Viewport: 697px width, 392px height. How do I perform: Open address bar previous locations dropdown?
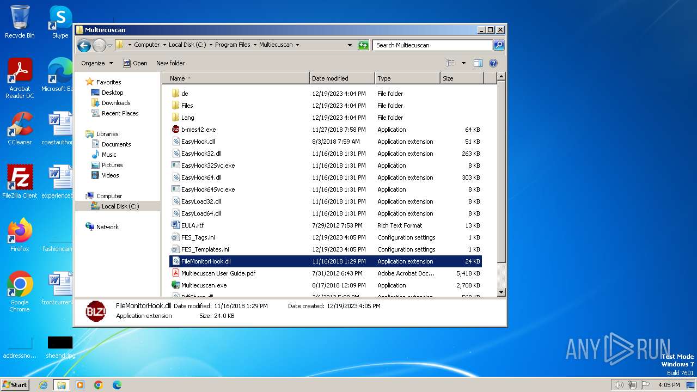click(x=350, y=45)
